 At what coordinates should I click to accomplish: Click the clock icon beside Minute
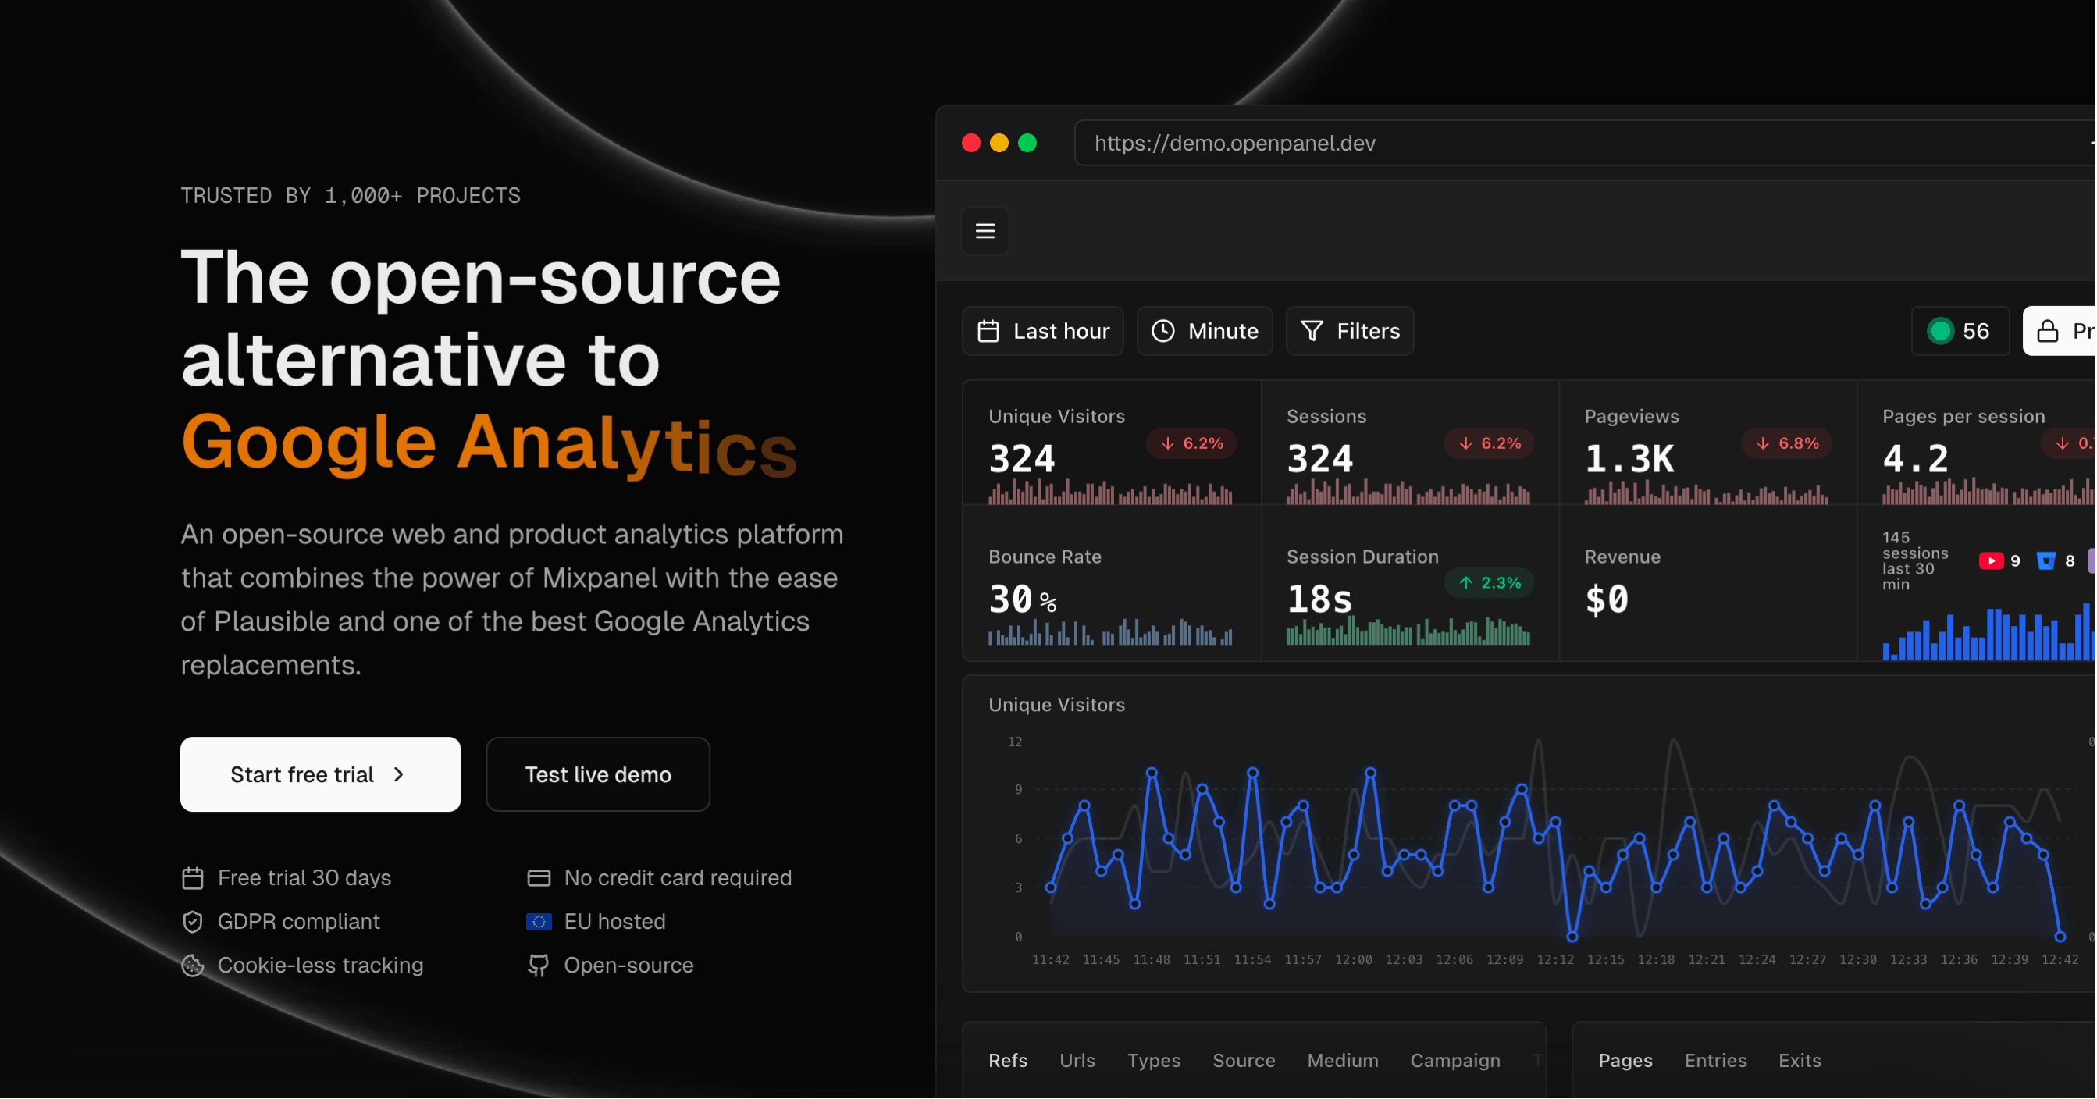[1162, 331]
